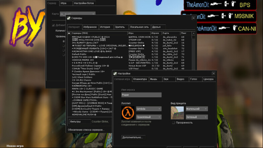Close the Настройки window

tap(213, 73)
